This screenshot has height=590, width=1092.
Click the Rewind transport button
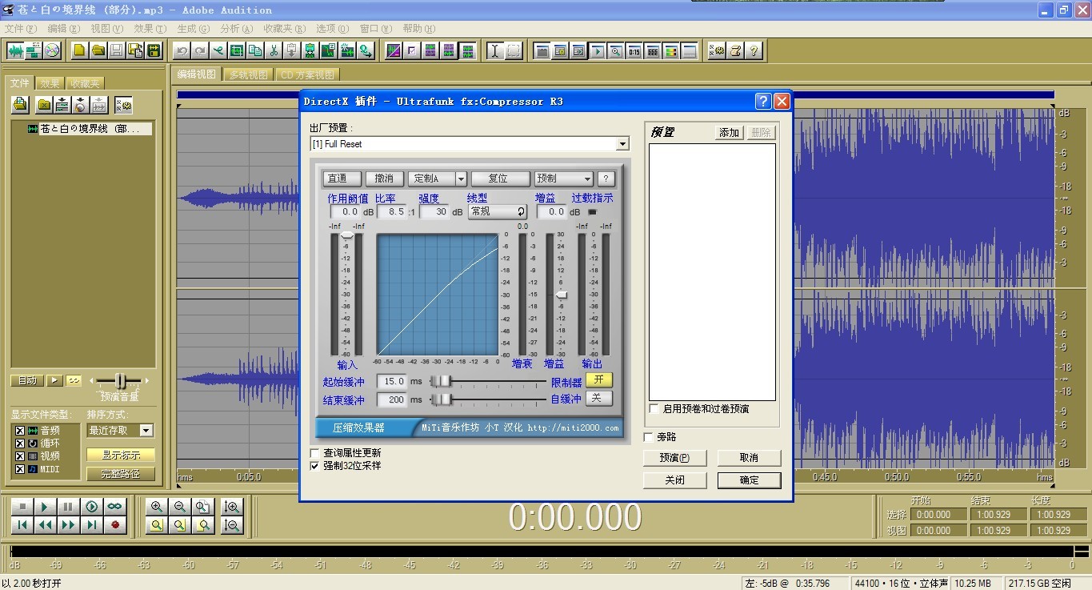[46, 525]
